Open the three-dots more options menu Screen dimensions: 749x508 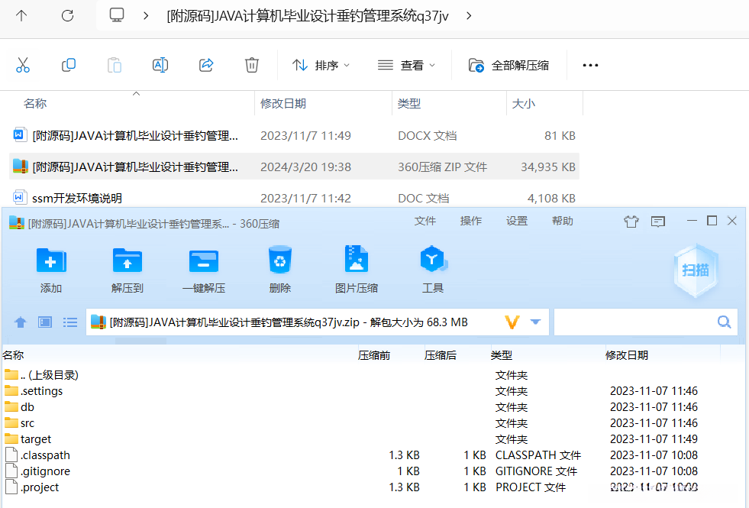590,65
